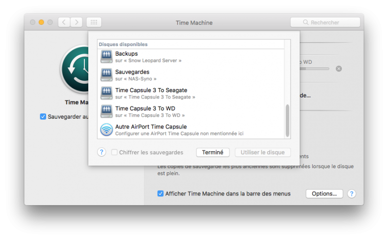
Task: Open the Options... button
Action: pyautogui.click(x=324, y=193)
